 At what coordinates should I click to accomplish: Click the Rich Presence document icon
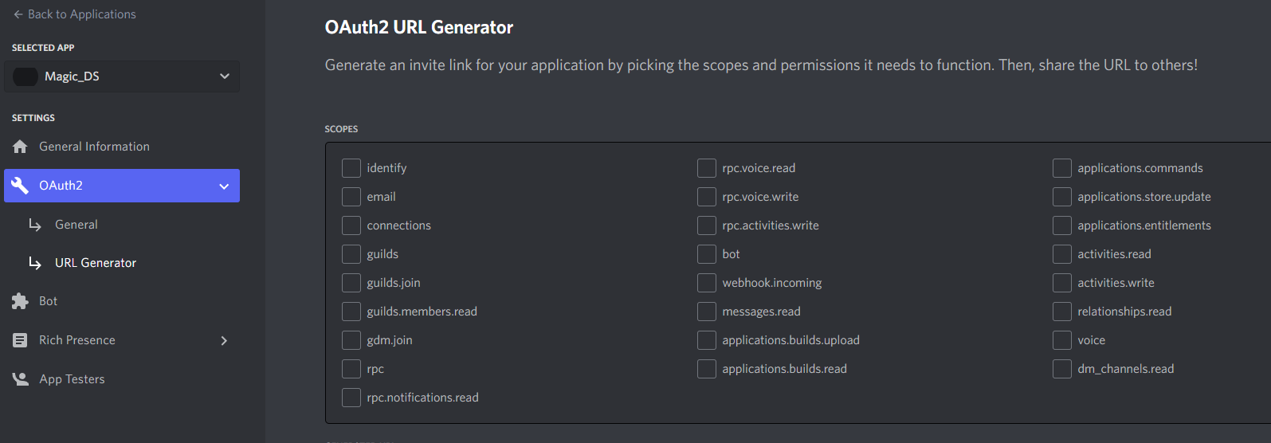(x=20, y=340)
